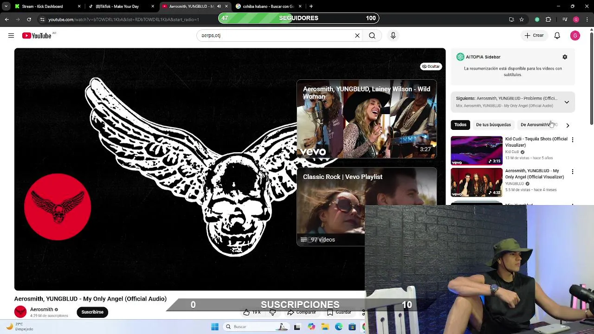Dislike the video thumbs down
Viewport: 594px width, 334px height.
click(273, 312)
